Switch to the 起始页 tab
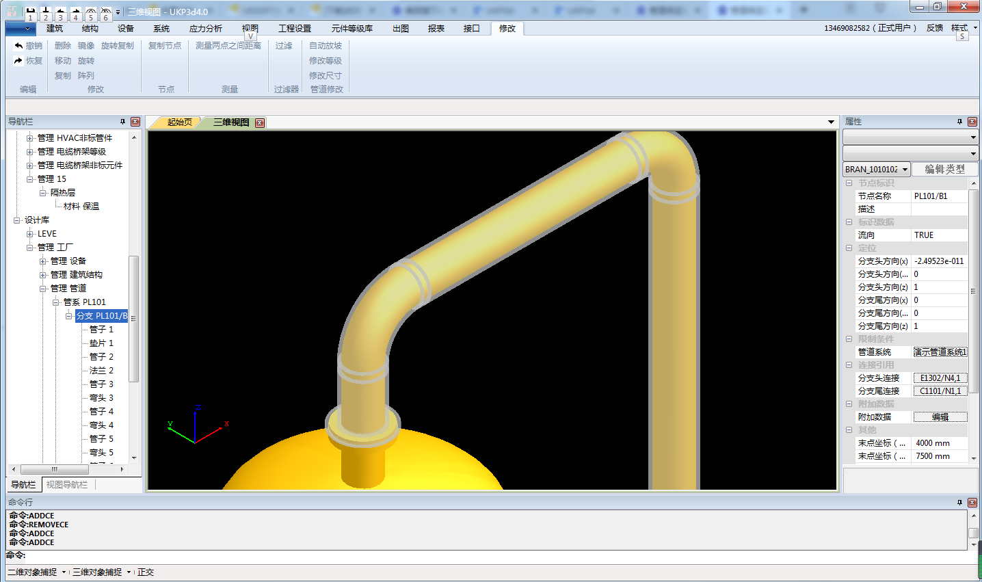The image size is (982, 582). tap(179, 122)
